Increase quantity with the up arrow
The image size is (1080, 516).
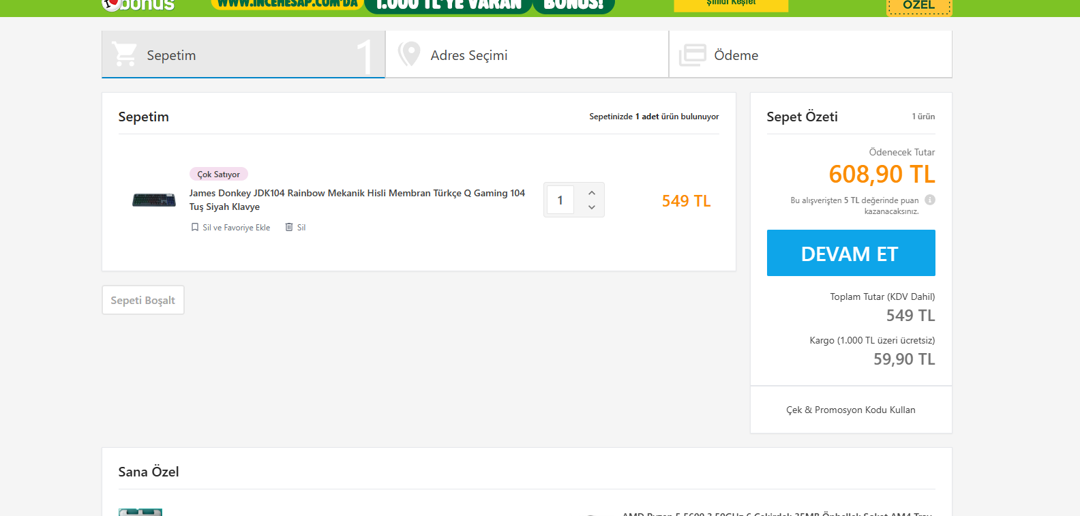coord(592,193)
